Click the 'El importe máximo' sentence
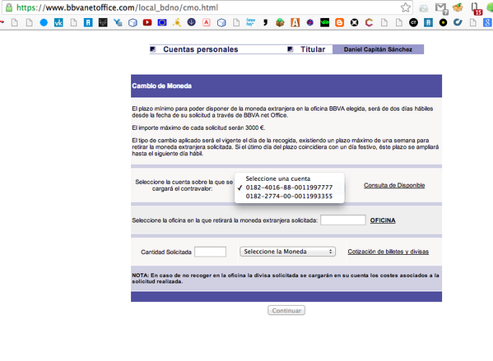493x361 pixels. 198,127
